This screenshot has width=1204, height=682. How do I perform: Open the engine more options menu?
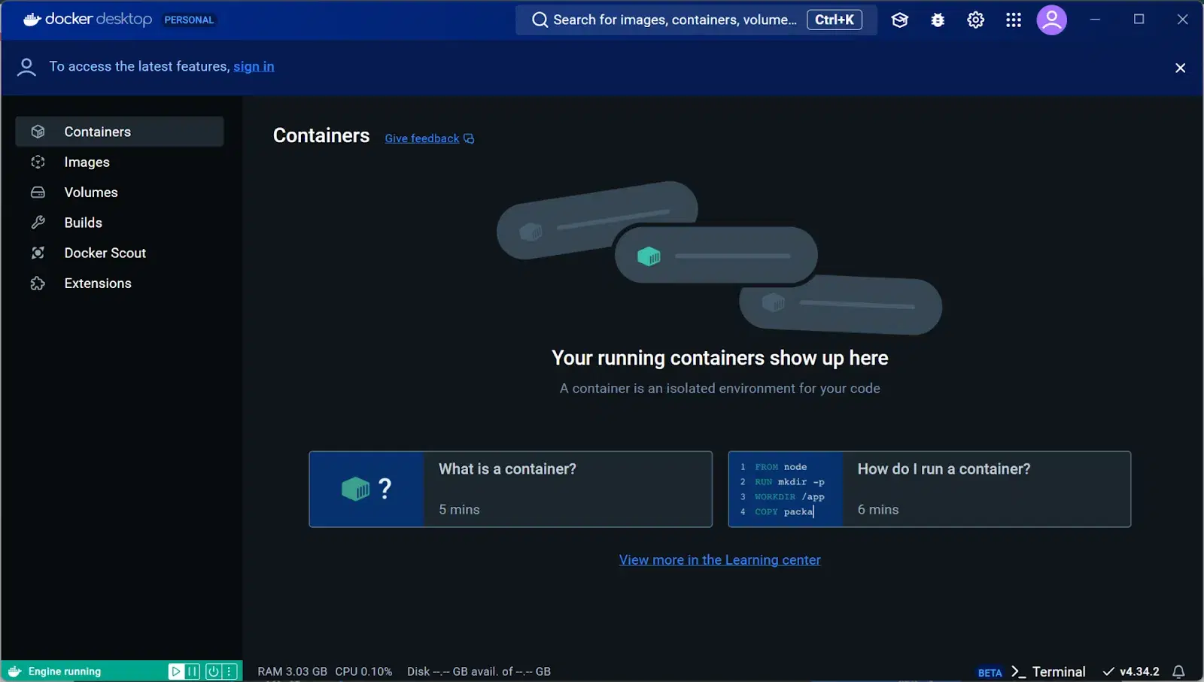point(230,671)
